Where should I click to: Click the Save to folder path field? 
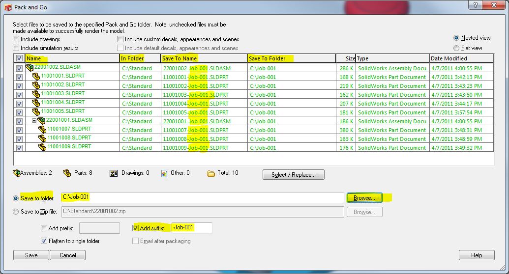click(203, 197)
